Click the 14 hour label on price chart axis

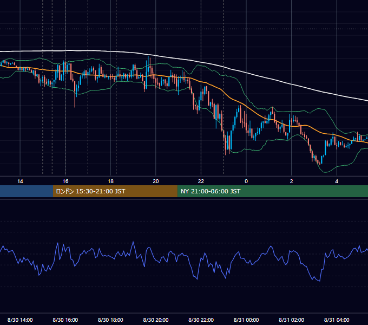pos(20,181)
